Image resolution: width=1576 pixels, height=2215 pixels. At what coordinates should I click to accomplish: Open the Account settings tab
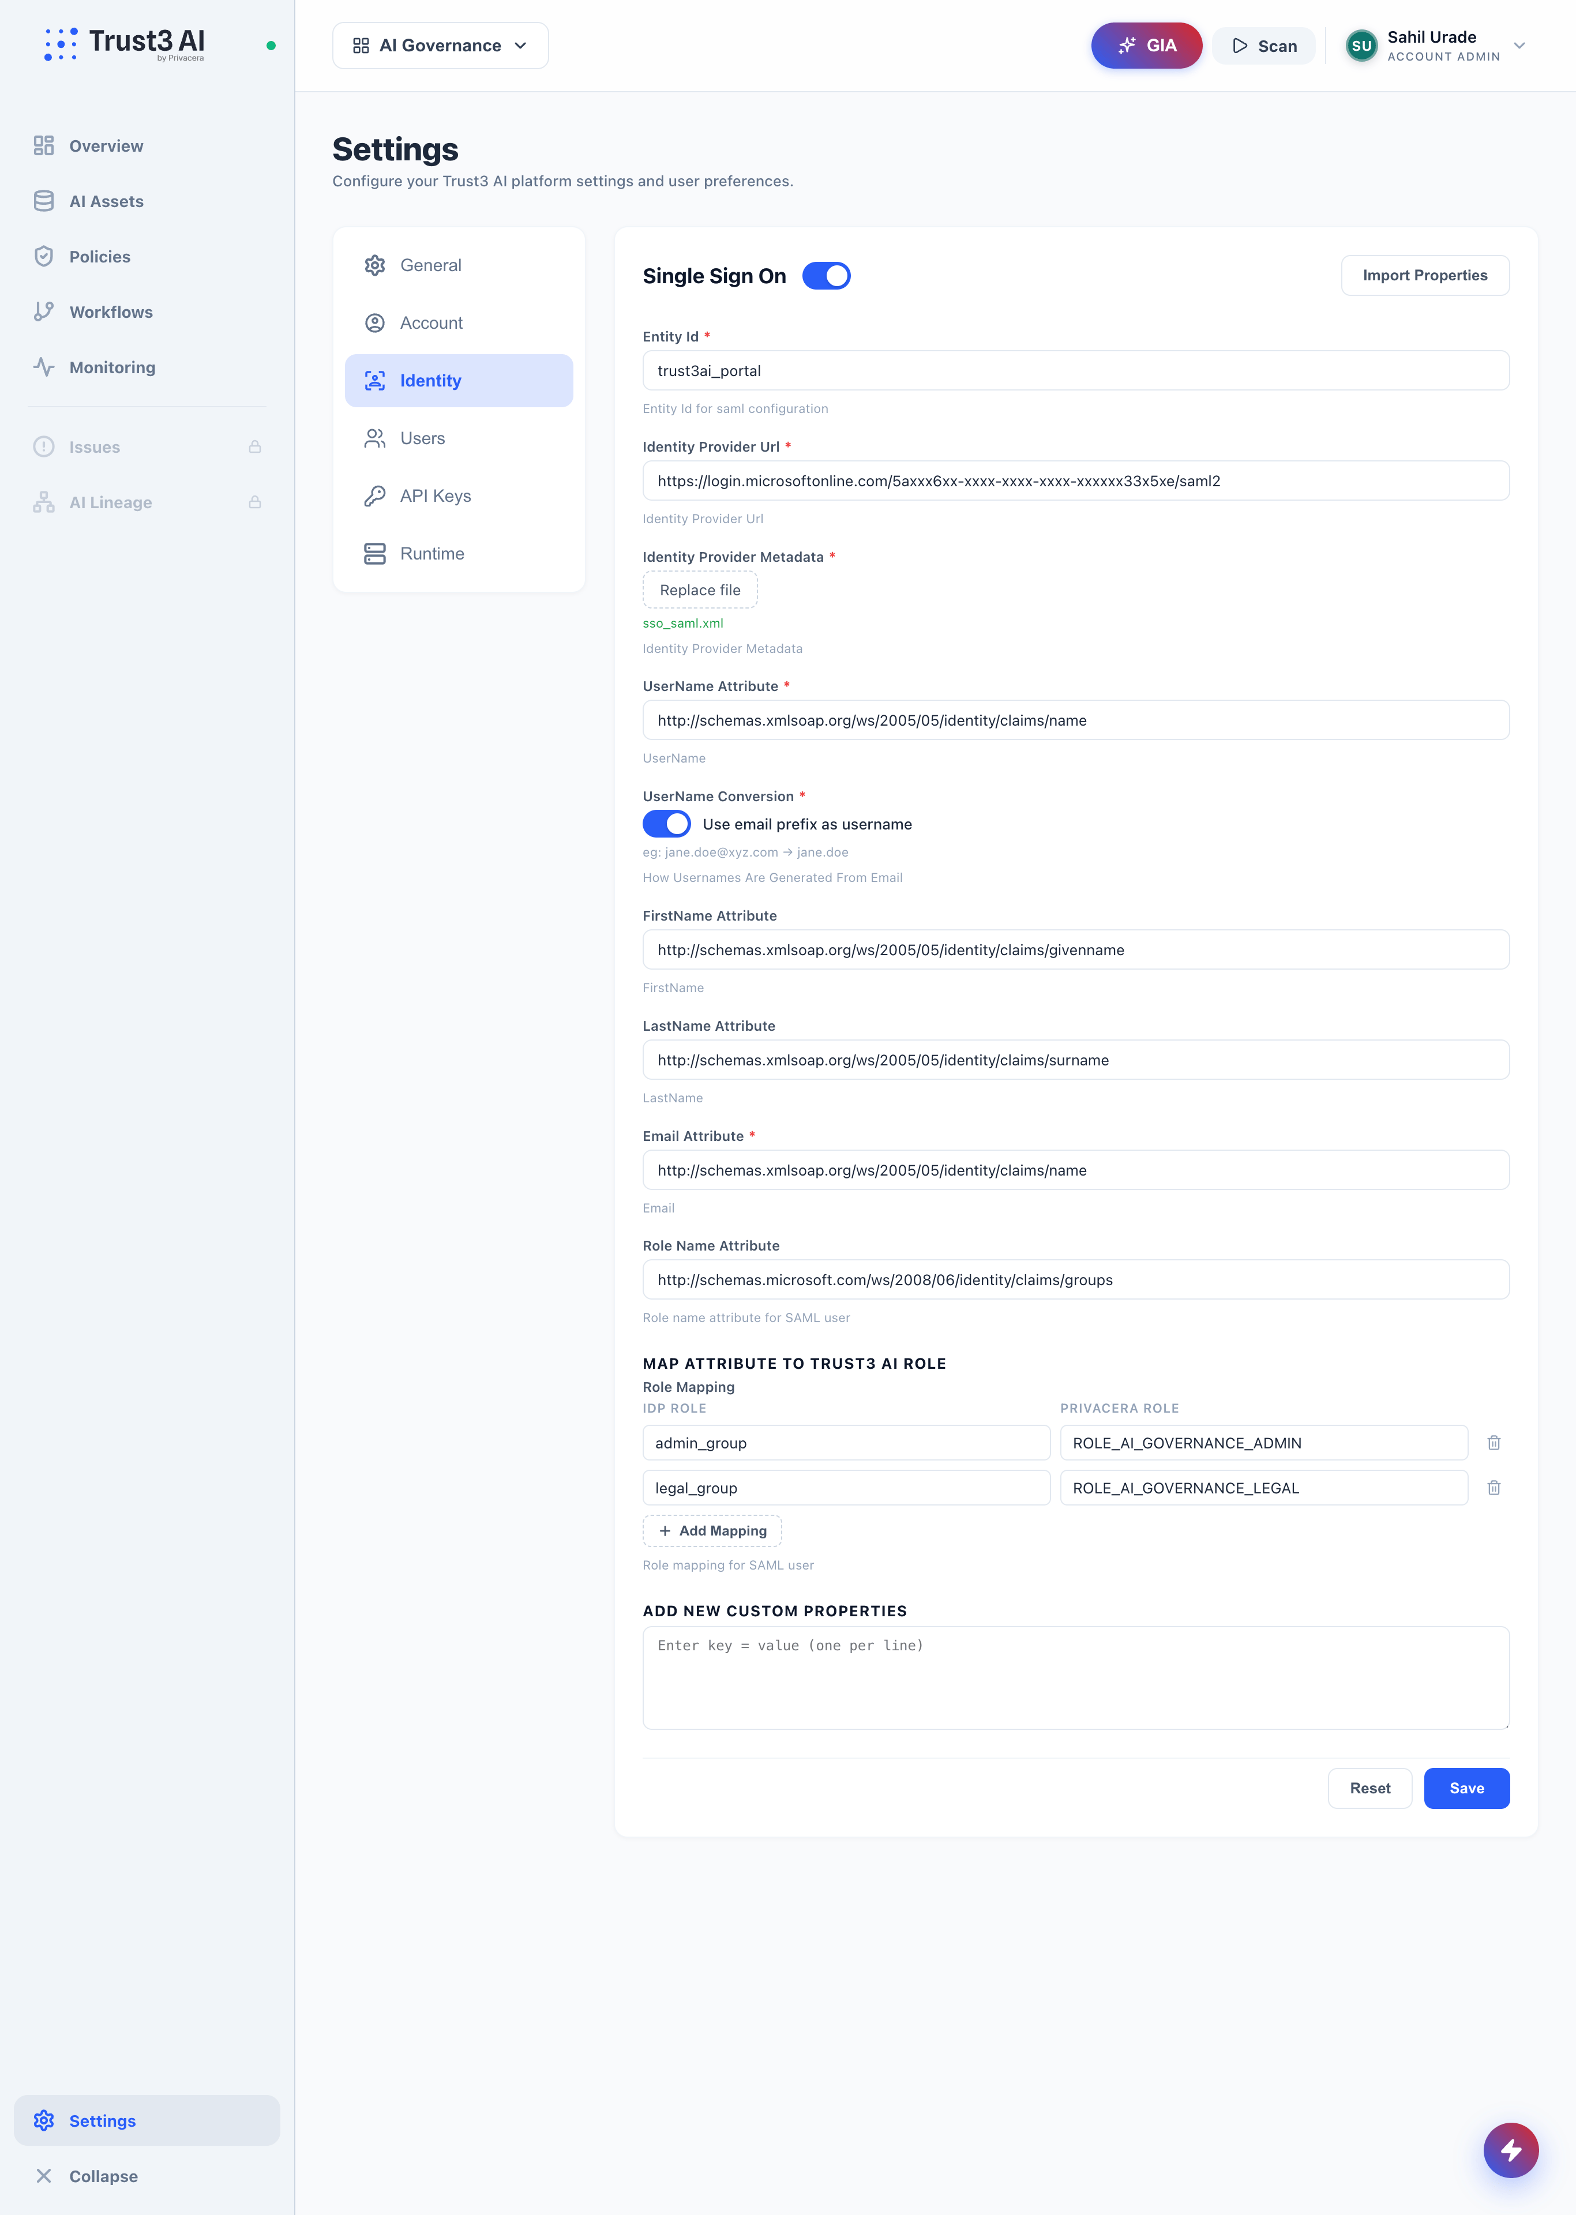pyautogui.click(x=458, y=323)
